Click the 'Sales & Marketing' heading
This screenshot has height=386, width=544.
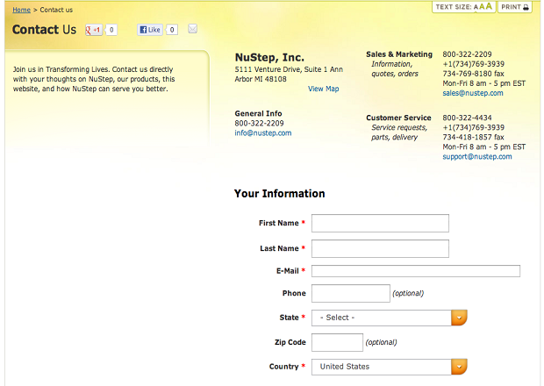click(399, 54)
